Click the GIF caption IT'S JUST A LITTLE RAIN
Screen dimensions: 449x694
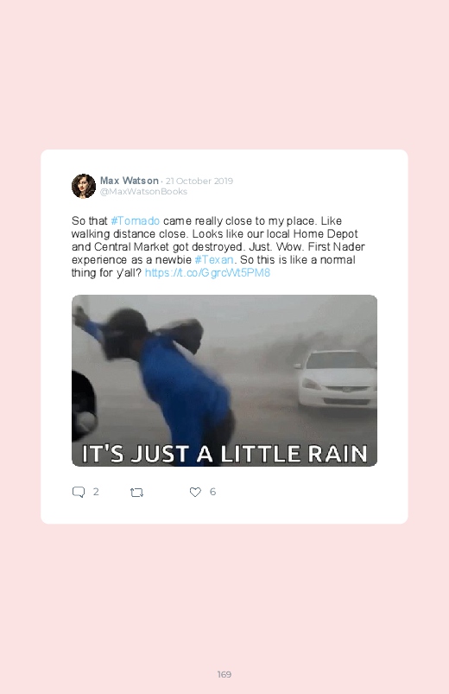point(224,454)
